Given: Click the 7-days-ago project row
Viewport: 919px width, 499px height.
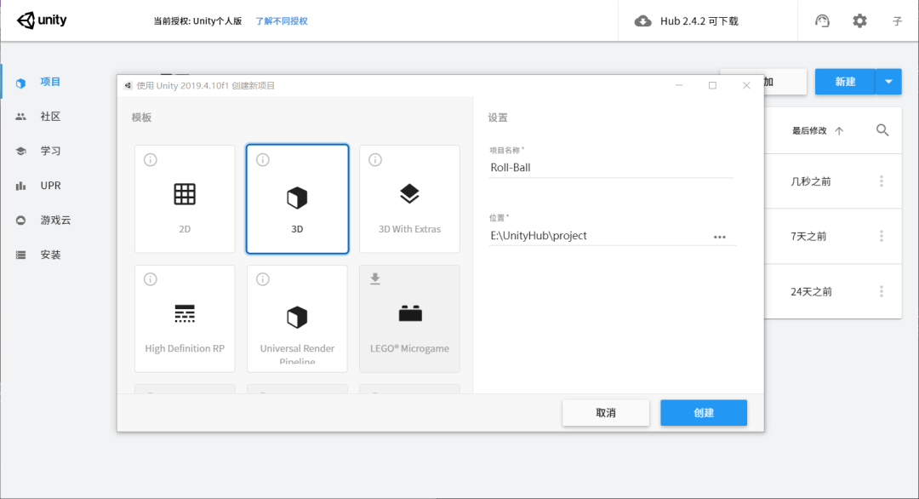Looking at the screenshot, I should [x=833, y=236].
